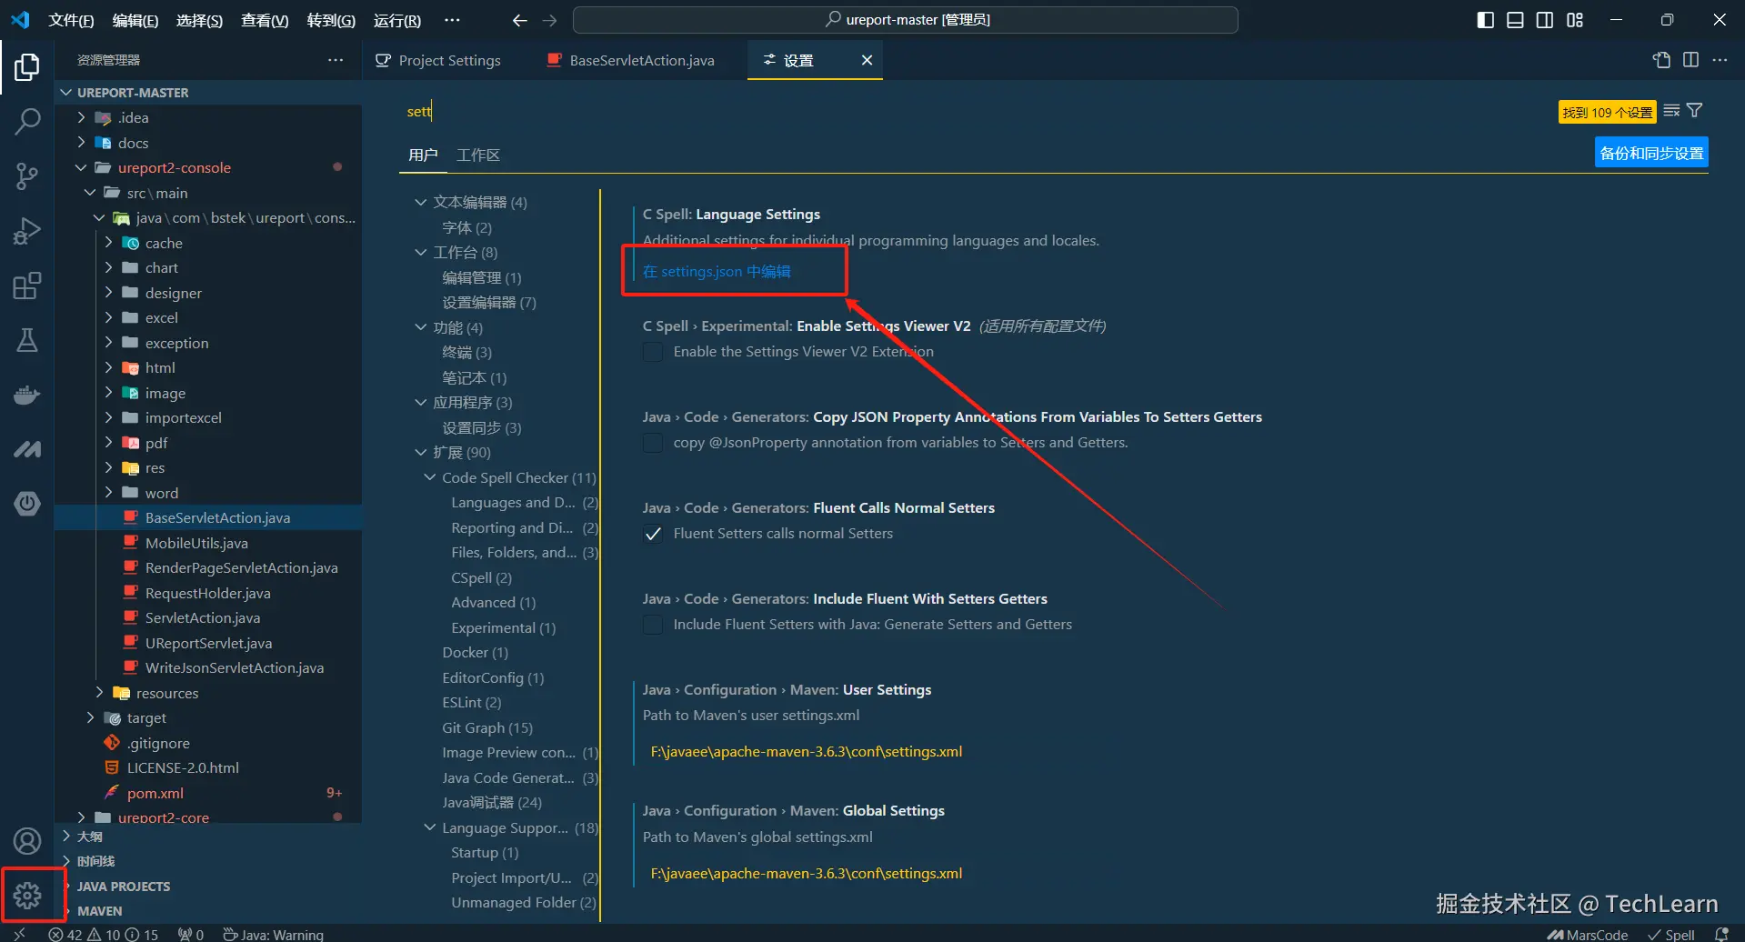Check Include Fluent Setters checkbox

tap(653, 625)
